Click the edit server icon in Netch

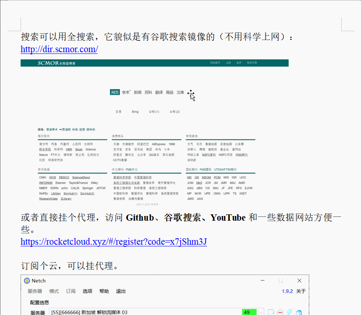(x=271, y=312)
